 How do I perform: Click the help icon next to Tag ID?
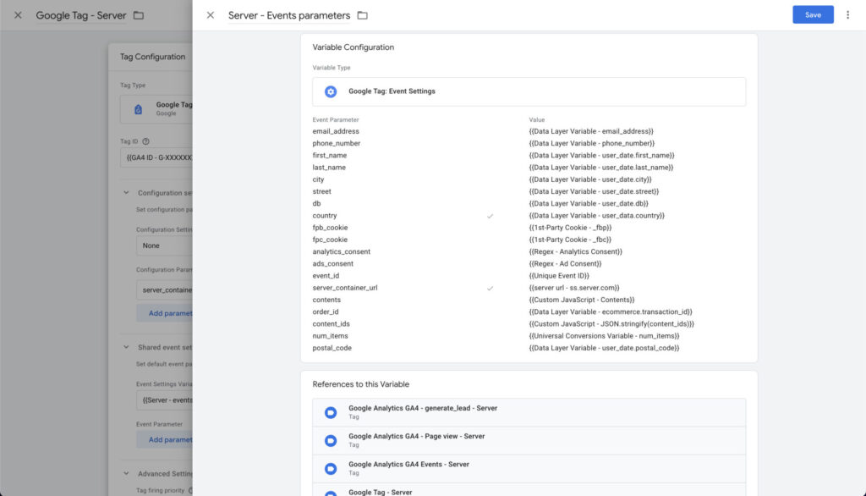pyautogui.click(x=146, y=142)
